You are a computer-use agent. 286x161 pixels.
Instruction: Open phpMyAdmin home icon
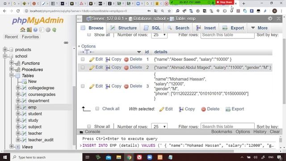[23, 30]
